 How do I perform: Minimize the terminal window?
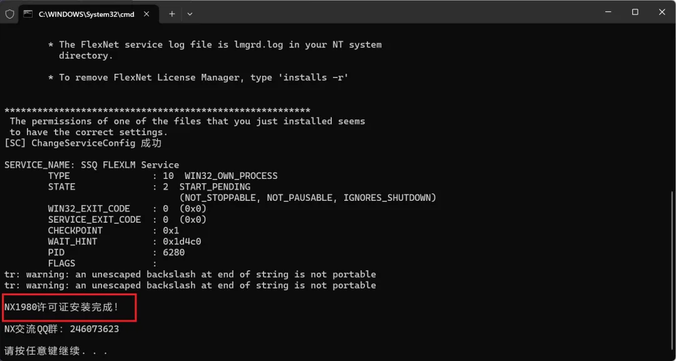click(x=607, y=12)
